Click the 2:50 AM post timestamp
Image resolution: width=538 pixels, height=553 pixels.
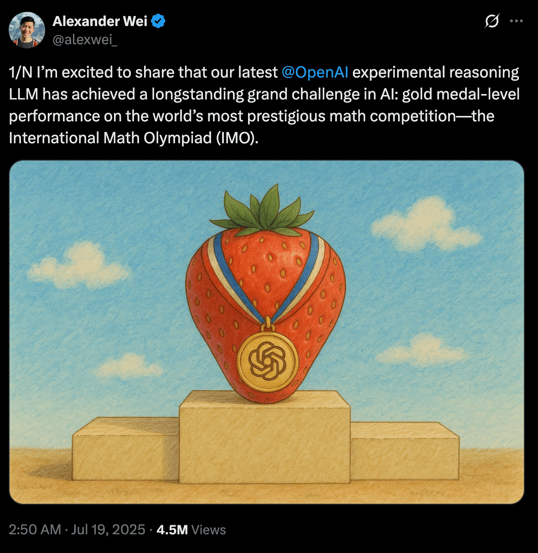tap(35, 530)
